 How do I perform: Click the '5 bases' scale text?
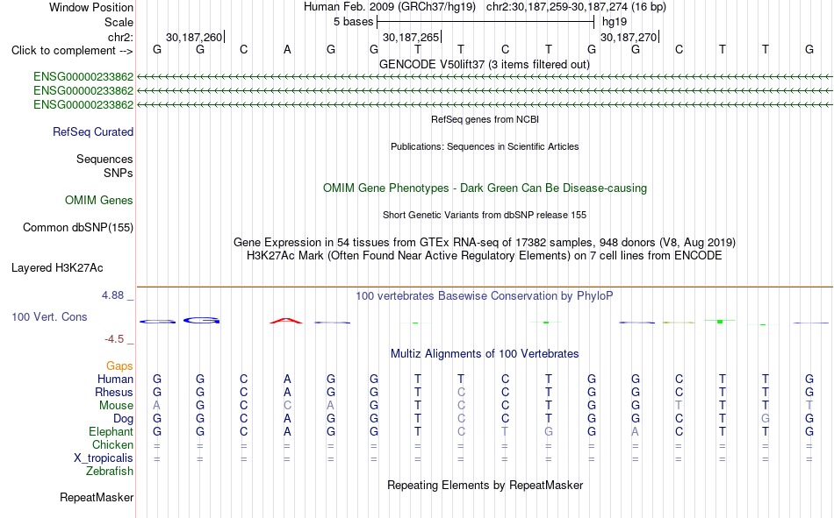point(354,22)
